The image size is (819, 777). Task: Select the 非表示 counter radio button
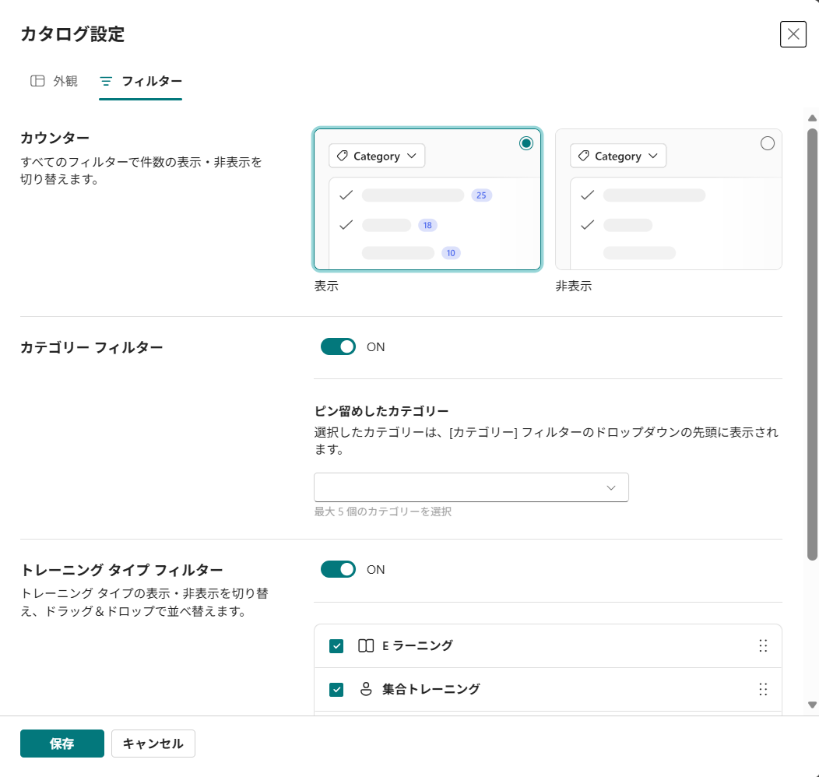(767, 143)
